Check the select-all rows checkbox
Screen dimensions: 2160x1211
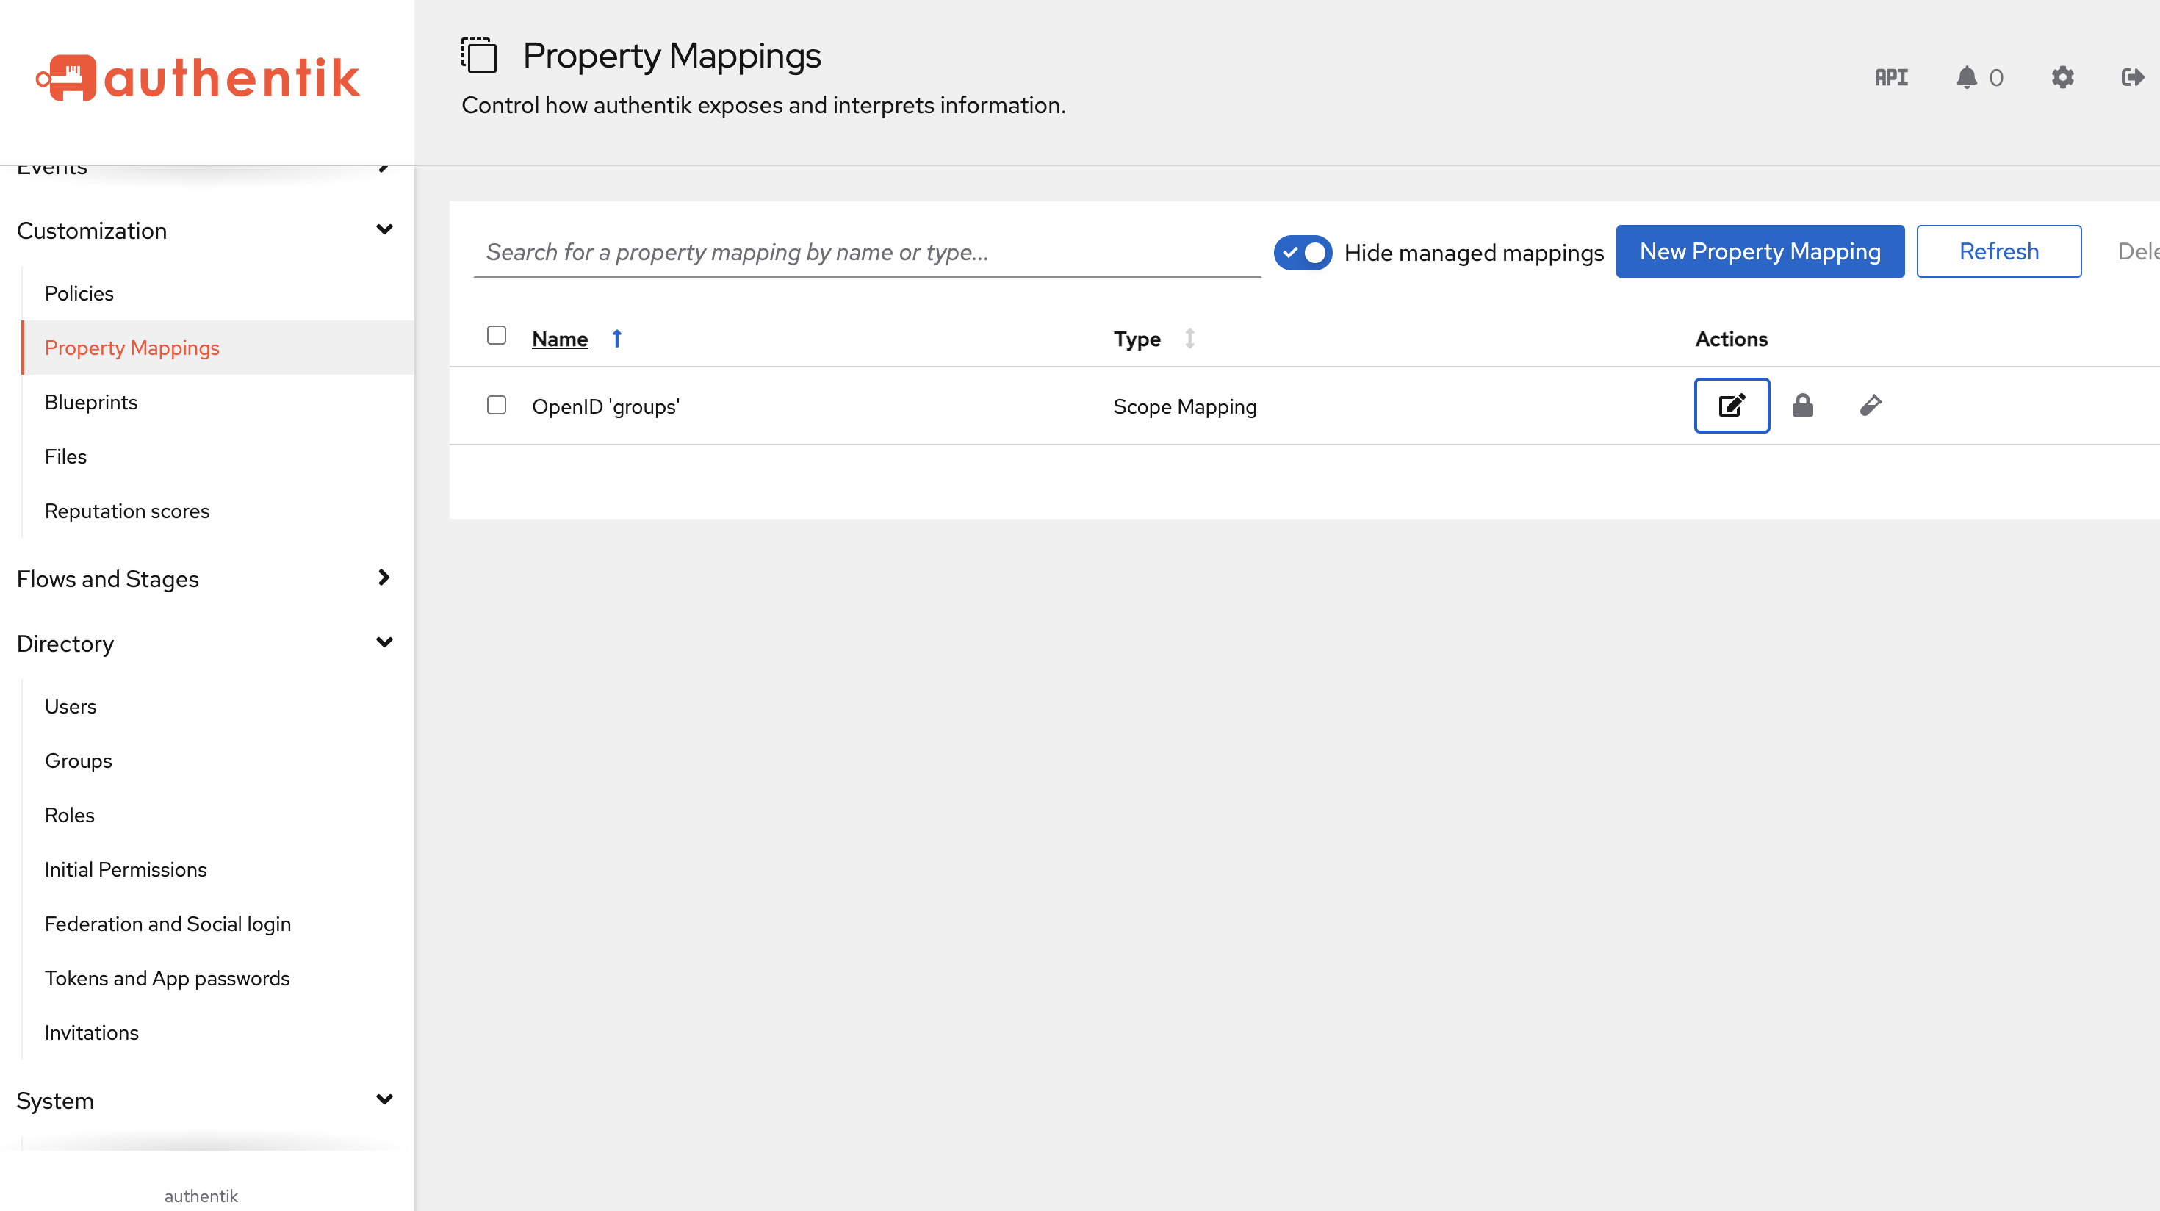click(497, 336)
